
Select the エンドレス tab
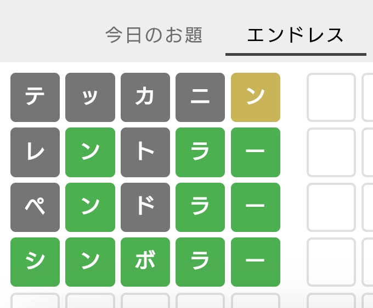pos(296,36)
